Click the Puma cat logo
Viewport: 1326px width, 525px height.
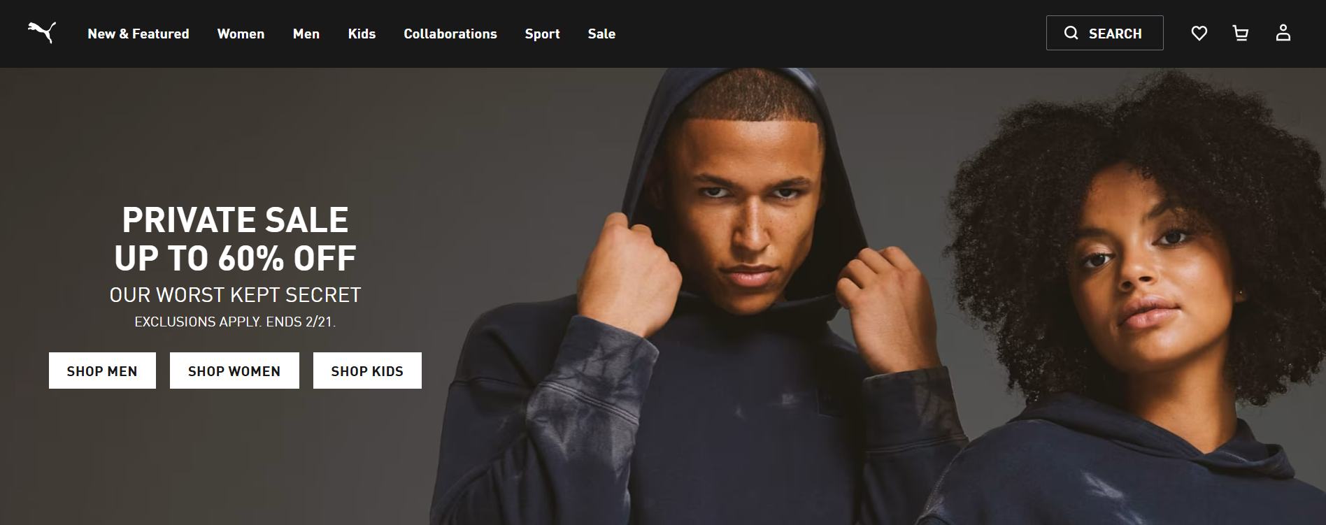(42, 33)
